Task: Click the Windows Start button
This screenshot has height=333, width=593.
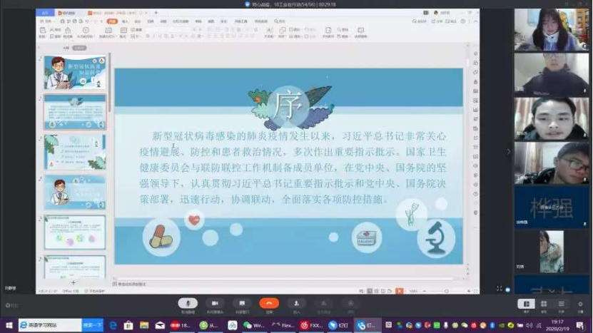Action: (x=8, y=325)
